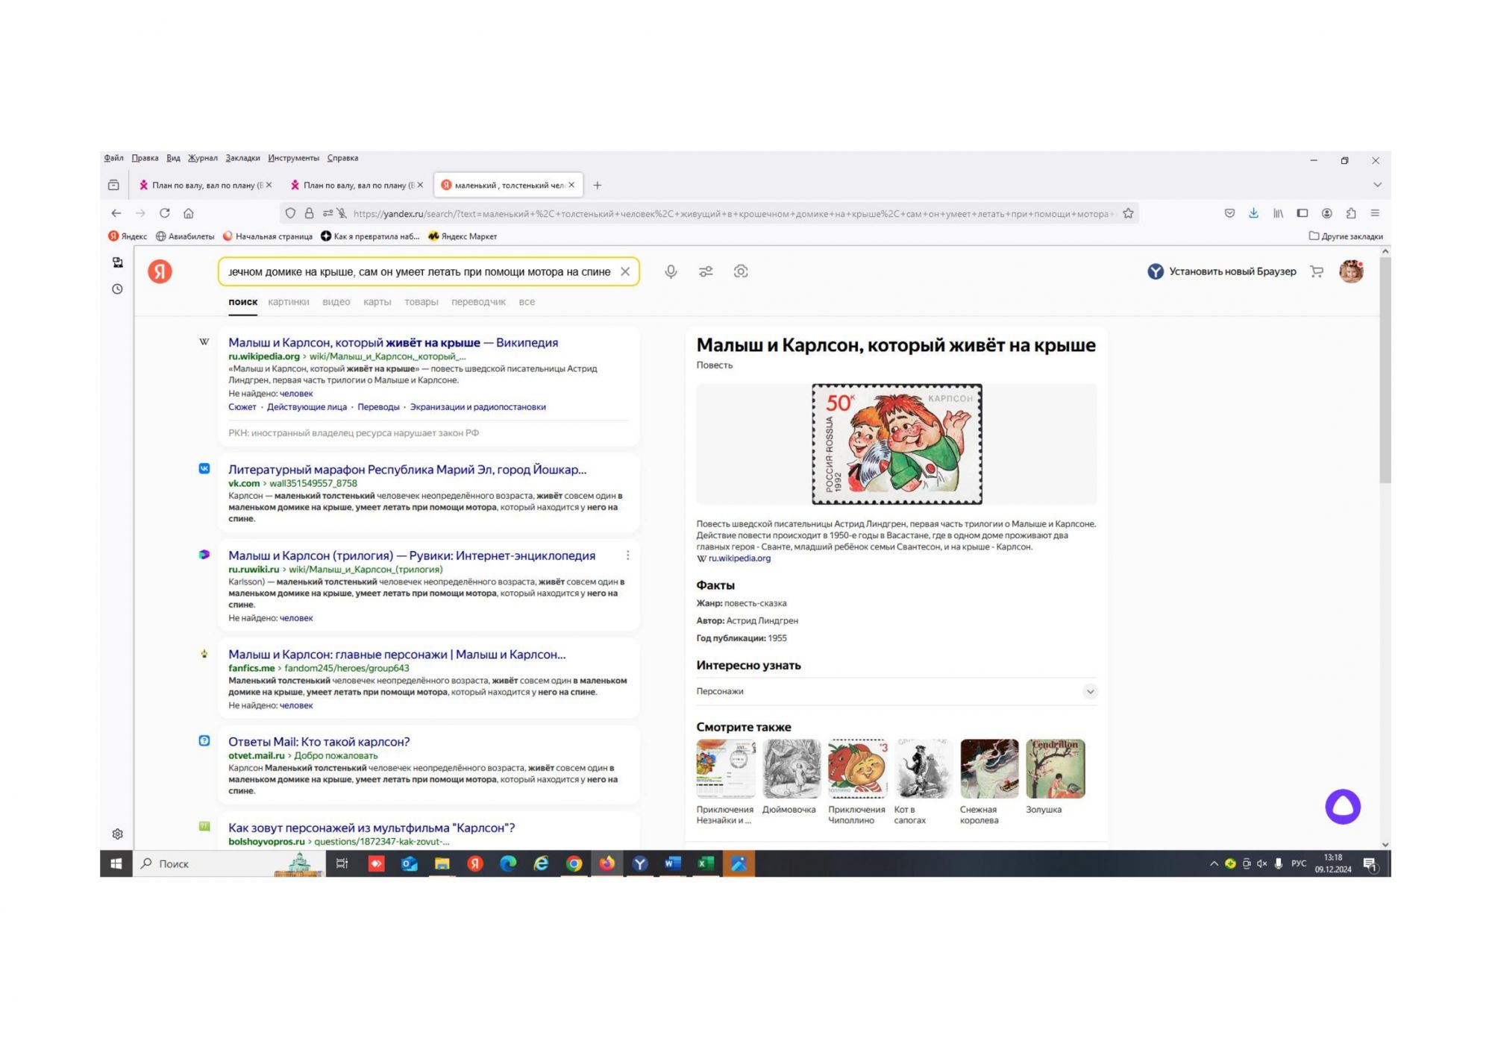Image resolution: width=1492 pixels, height=1055 pixels.
Task: Open the Снежная королева thumbnail
Action: tap(988, 769)
